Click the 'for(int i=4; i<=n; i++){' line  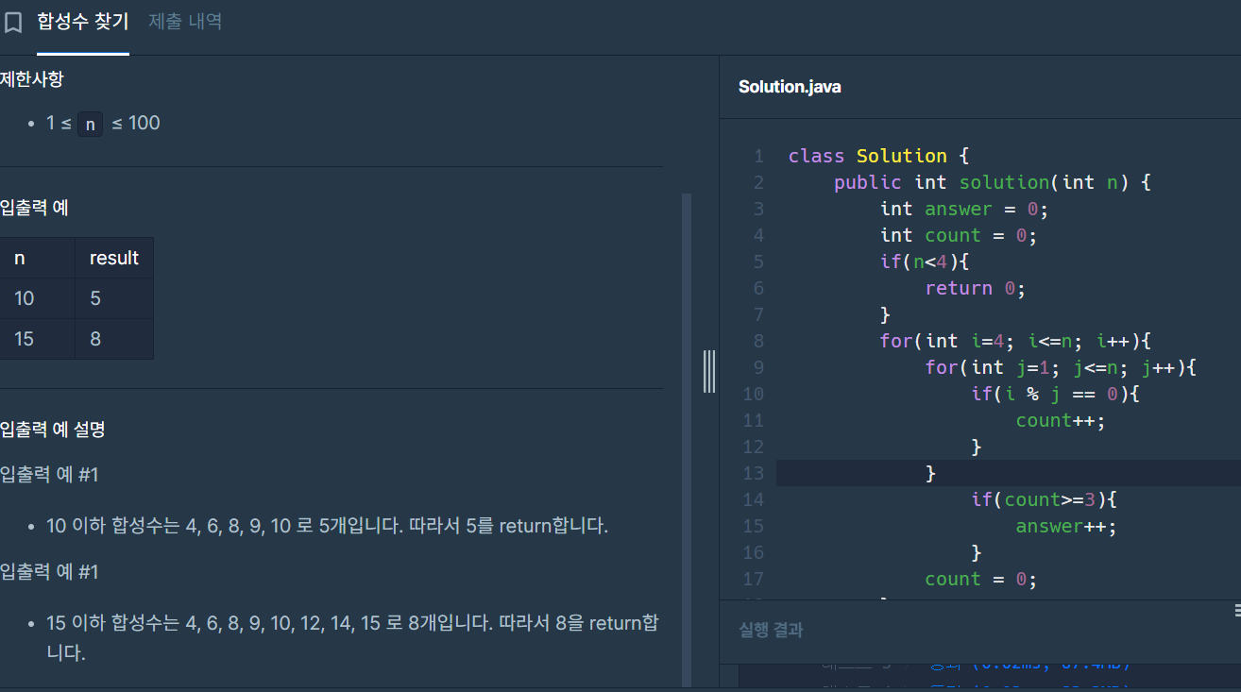pyautogui.click(x=1015, y=341)
